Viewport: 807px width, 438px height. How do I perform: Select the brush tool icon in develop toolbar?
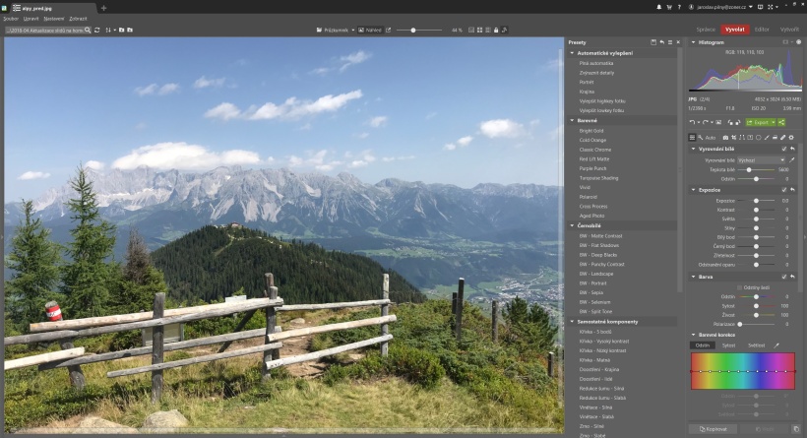pyautogui.click(x=767, y=138)
